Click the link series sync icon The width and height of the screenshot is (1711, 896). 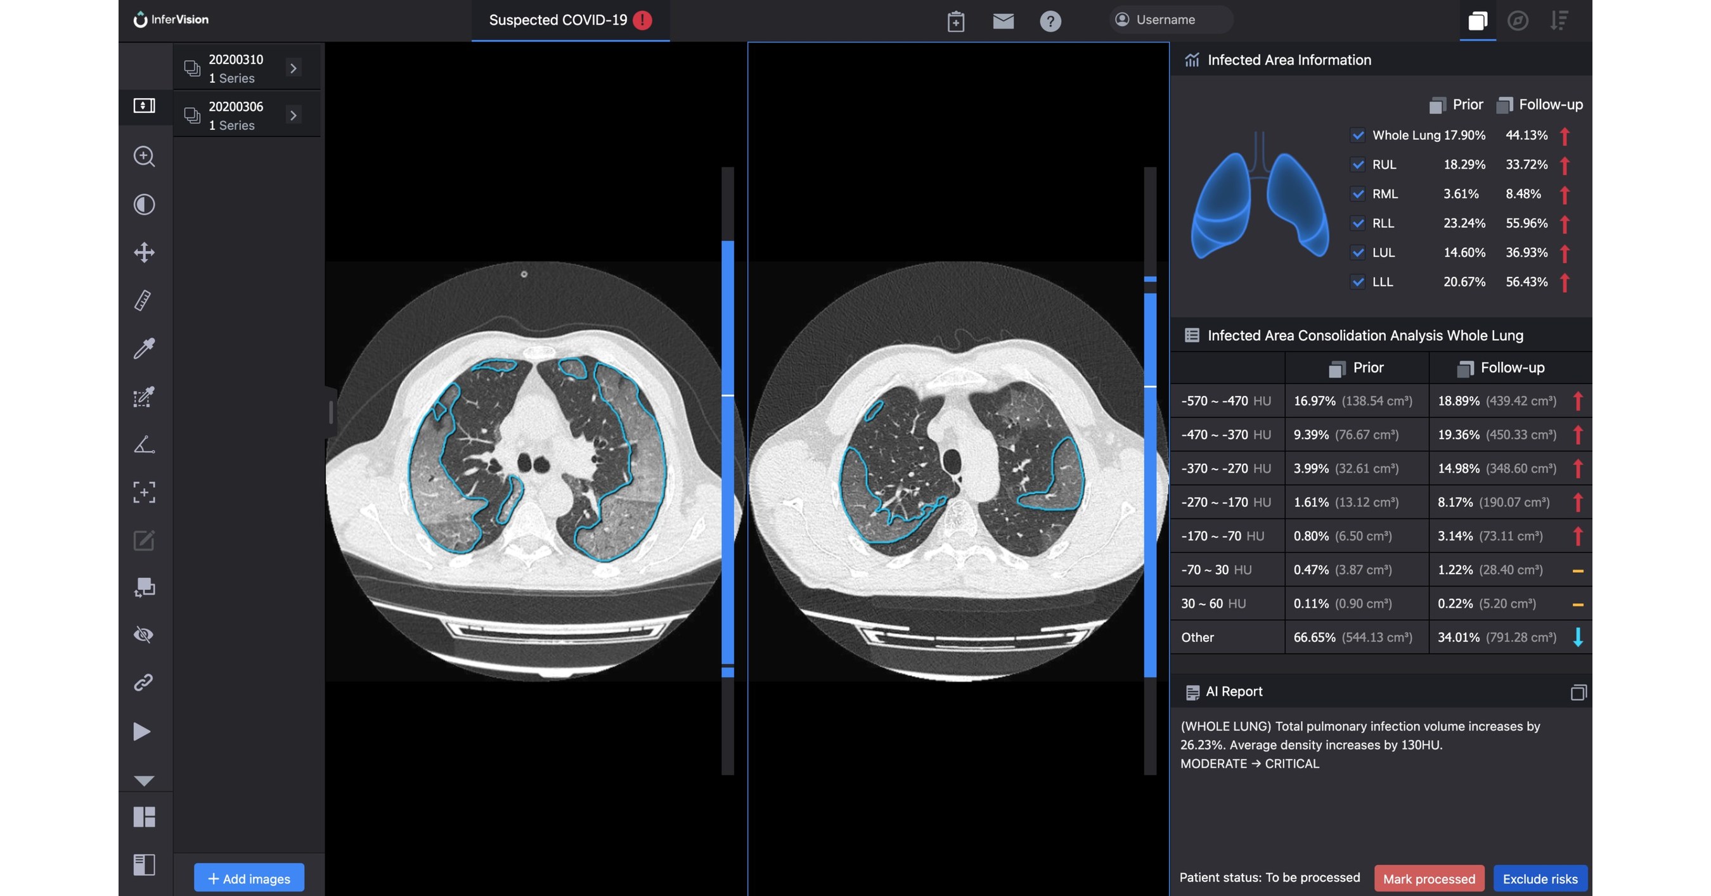[144, 682]
